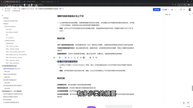
Task: Click the browser address bar
Action: point(91,5)
